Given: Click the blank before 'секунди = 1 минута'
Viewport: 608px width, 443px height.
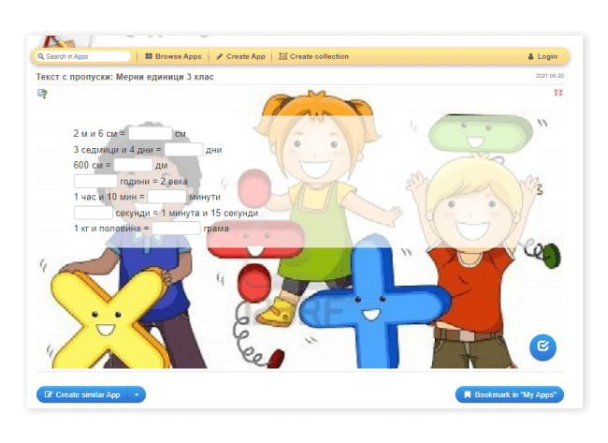Looking at the screenshot, I should 94,213.
